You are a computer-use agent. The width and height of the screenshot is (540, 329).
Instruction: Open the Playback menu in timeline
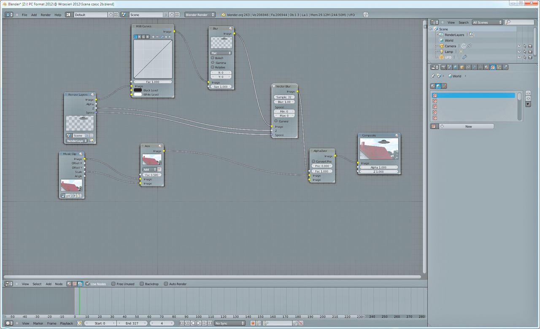66,324
